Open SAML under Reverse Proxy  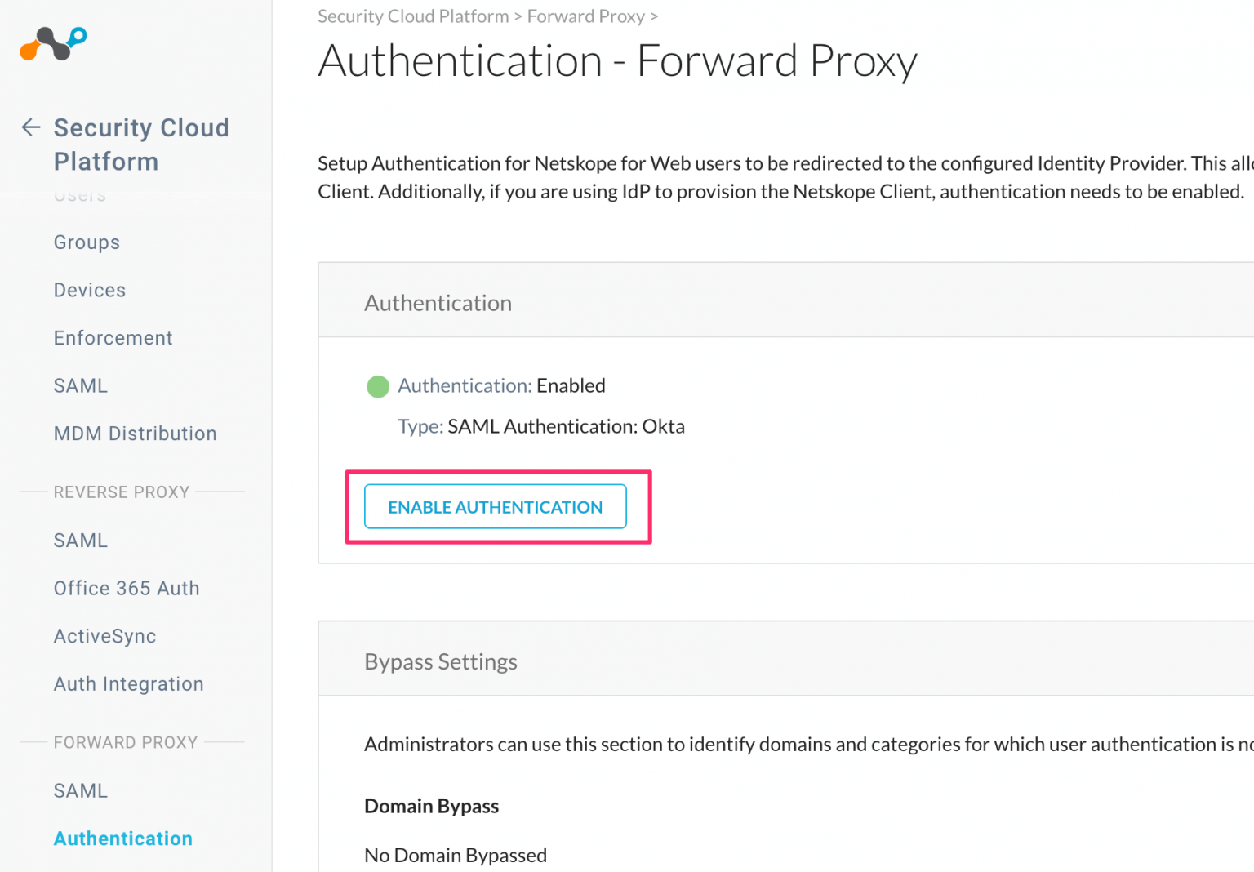tap(80, 540)
